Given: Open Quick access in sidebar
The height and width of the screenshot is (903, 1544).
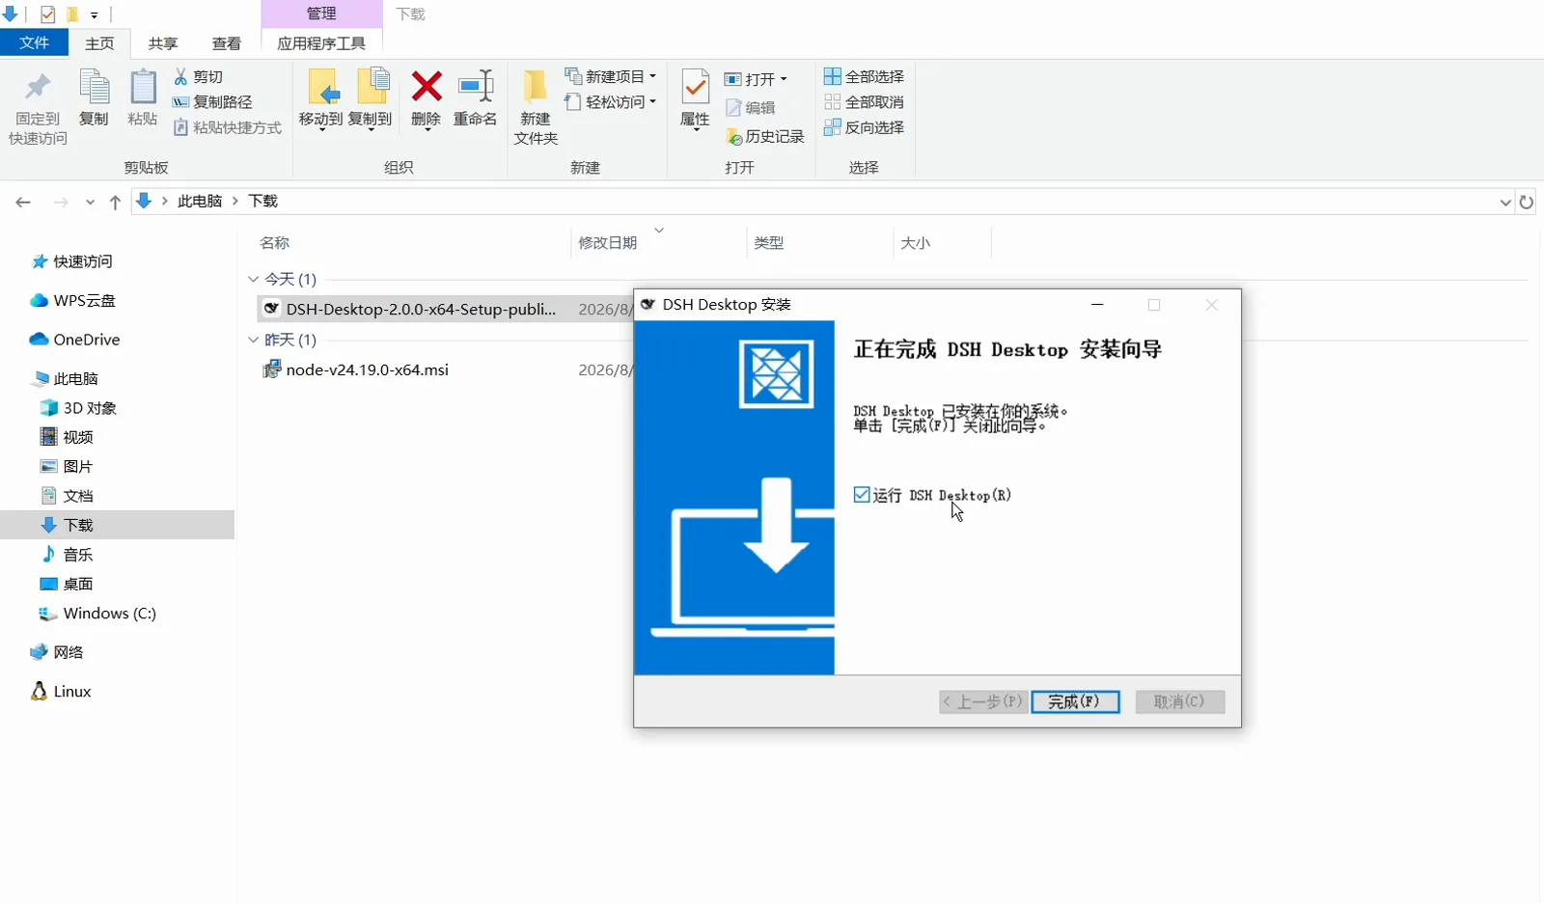Looking at the screenshot, I should tap(71, 261).
